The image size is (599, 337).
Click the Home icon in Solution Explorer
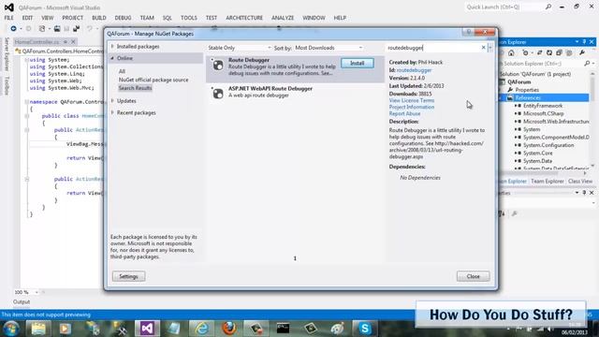[x=511, y=52]
